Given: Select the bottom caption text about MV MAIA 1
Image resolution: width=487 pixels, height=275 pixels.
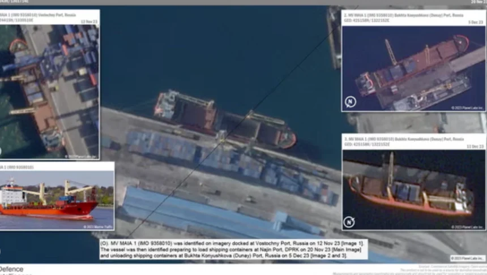Looking at the screenshot, I should click(233, 250).
